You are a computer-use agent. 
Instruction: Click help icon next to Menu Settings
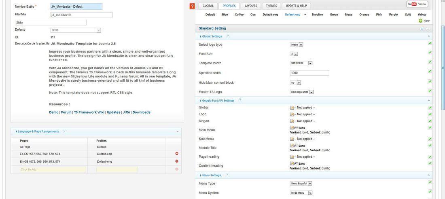(227, 175)
